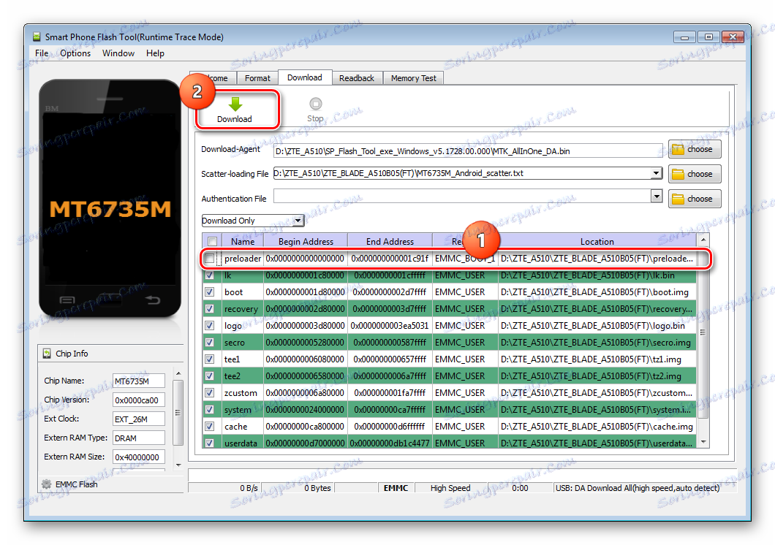Click the EMMC Flash gear icon
The height and width of the screenshot is (545, 775).
(47, 484)
